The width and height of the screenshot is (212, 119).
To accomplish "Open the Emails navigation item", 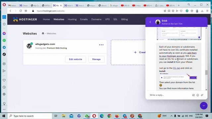I will (84, 20).
